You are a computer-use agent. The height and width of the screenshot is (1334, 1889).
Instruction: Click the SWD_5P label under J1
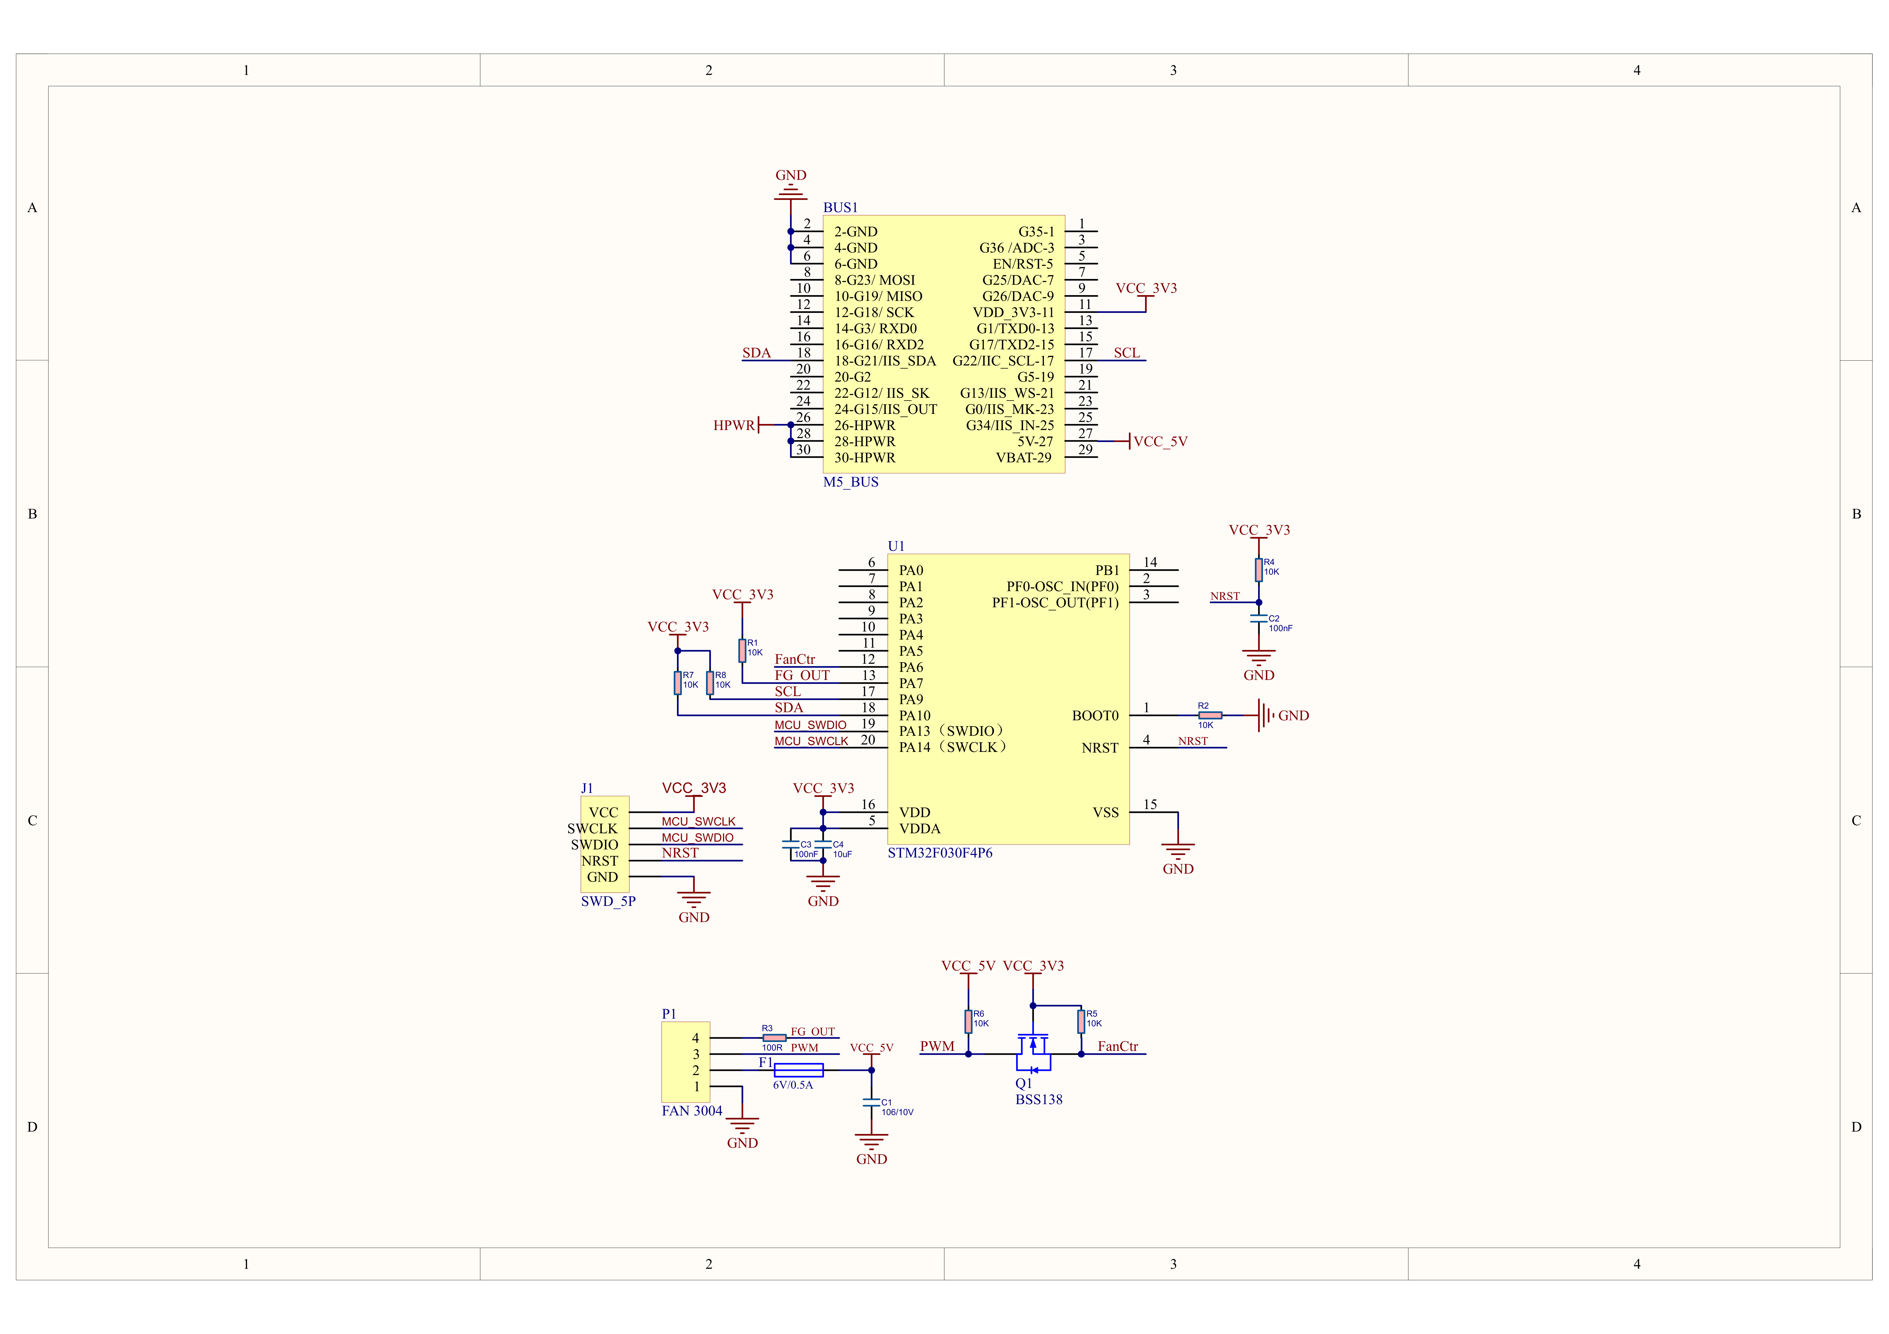tap(608, 901)
